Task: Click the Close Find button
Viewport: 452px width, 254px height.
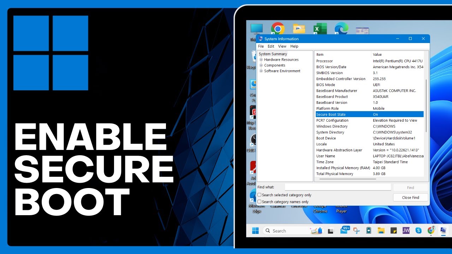Action: [x=410, y=197]
